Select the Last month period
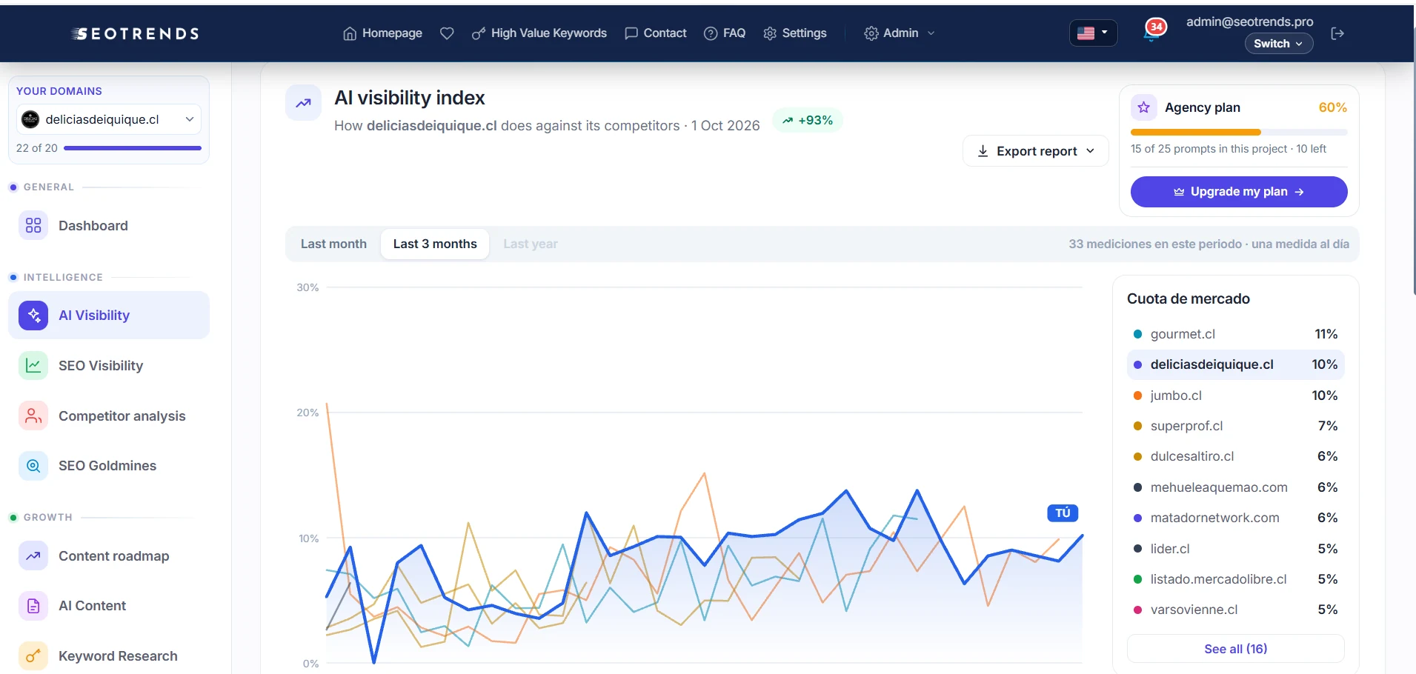The image size is (1416, 674). pyautogui.click(x=333, y=244)
